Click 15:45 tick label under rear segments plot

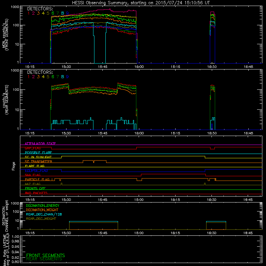click(x=102, y=133)
